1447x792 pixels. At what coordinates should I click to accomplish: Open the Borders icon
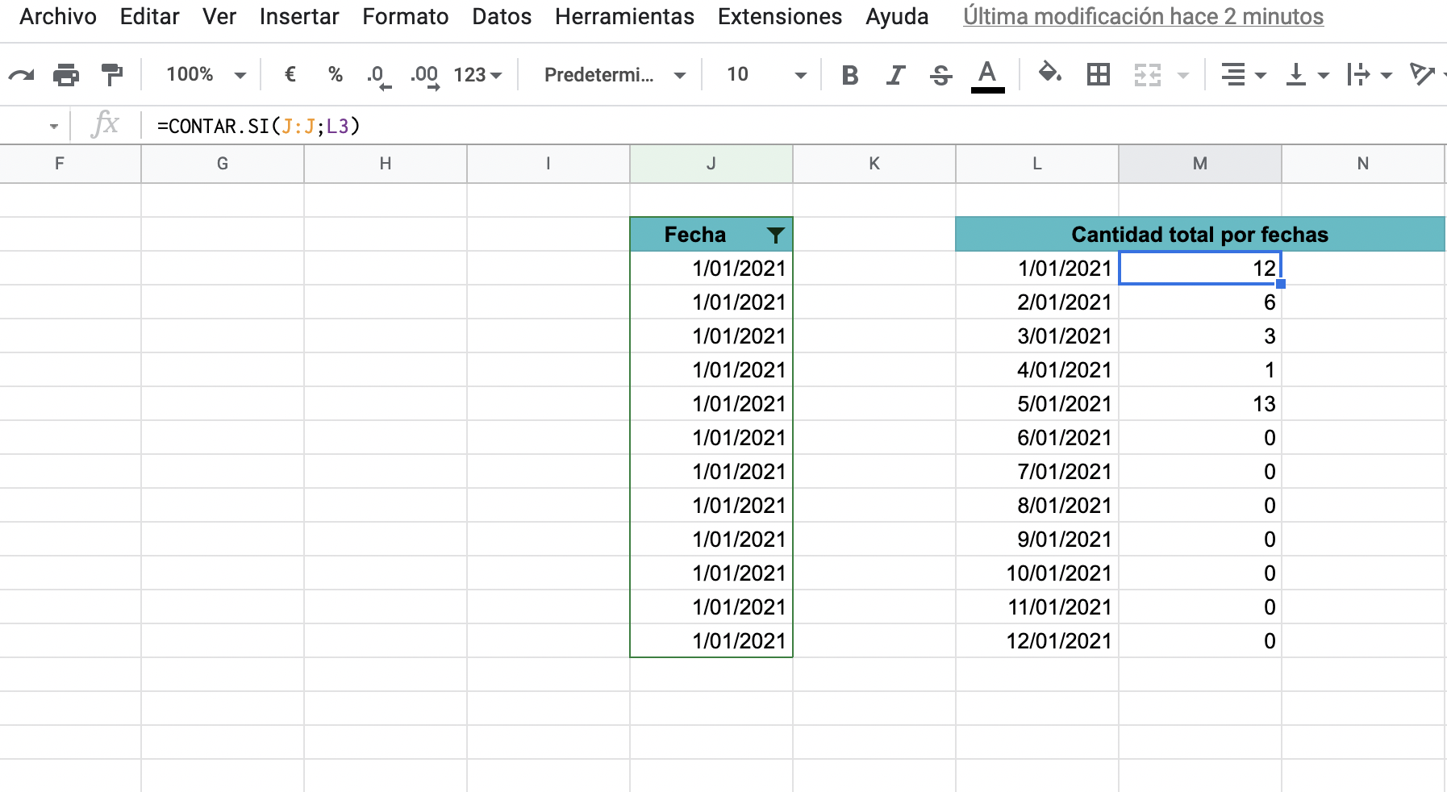tap(1099, 75)
